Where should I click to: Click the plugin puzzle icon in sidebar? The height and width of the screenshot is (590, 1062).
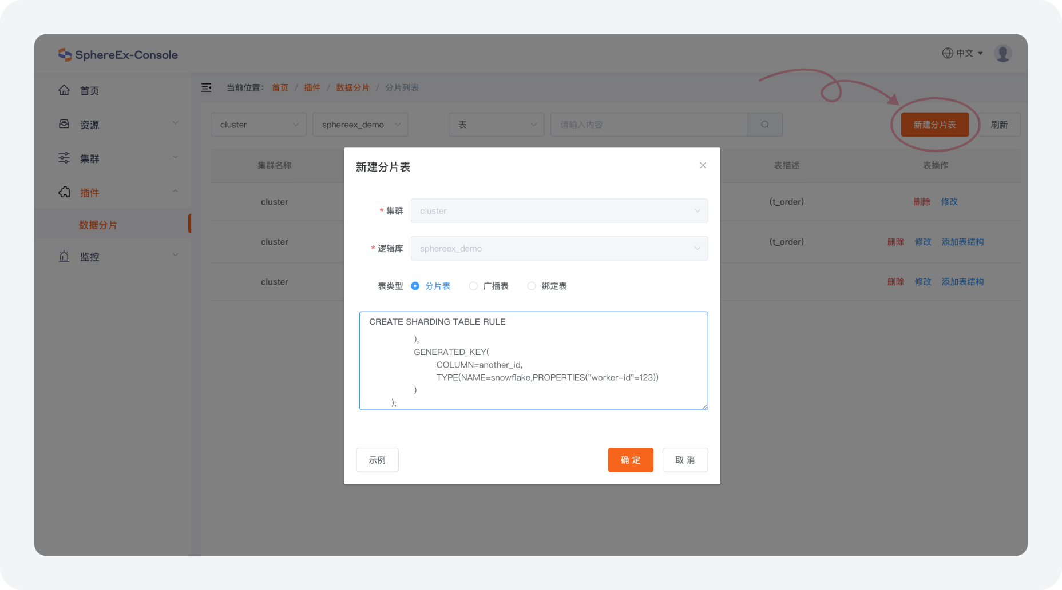pos(64,192)
